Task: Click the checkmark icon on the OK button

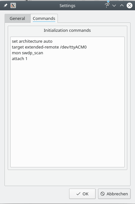Action: (78, 194)
